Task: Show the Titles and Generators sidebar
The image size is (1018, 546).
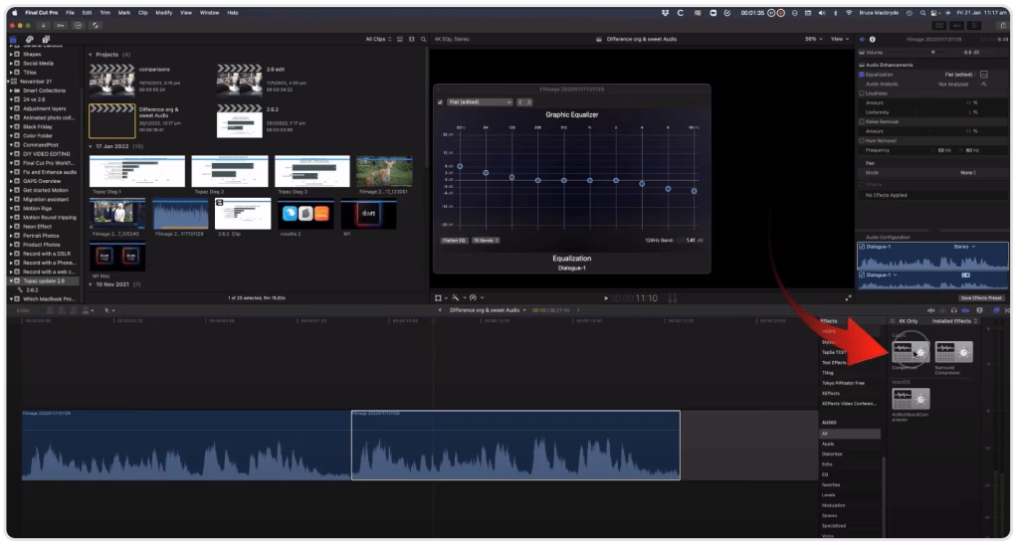Action: tap(46, 40)
